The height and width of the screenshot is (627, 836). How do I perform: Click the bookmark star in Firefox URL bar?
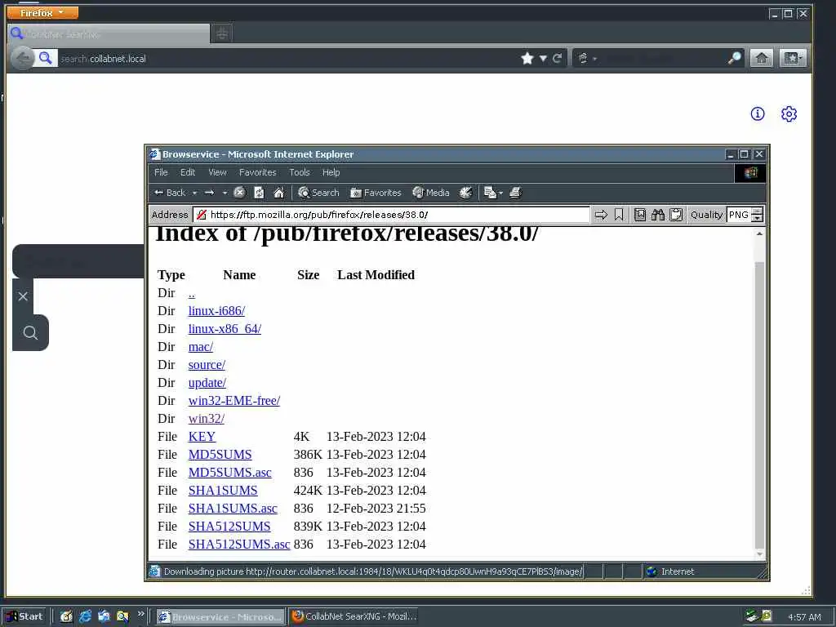(x=527, y=58)
